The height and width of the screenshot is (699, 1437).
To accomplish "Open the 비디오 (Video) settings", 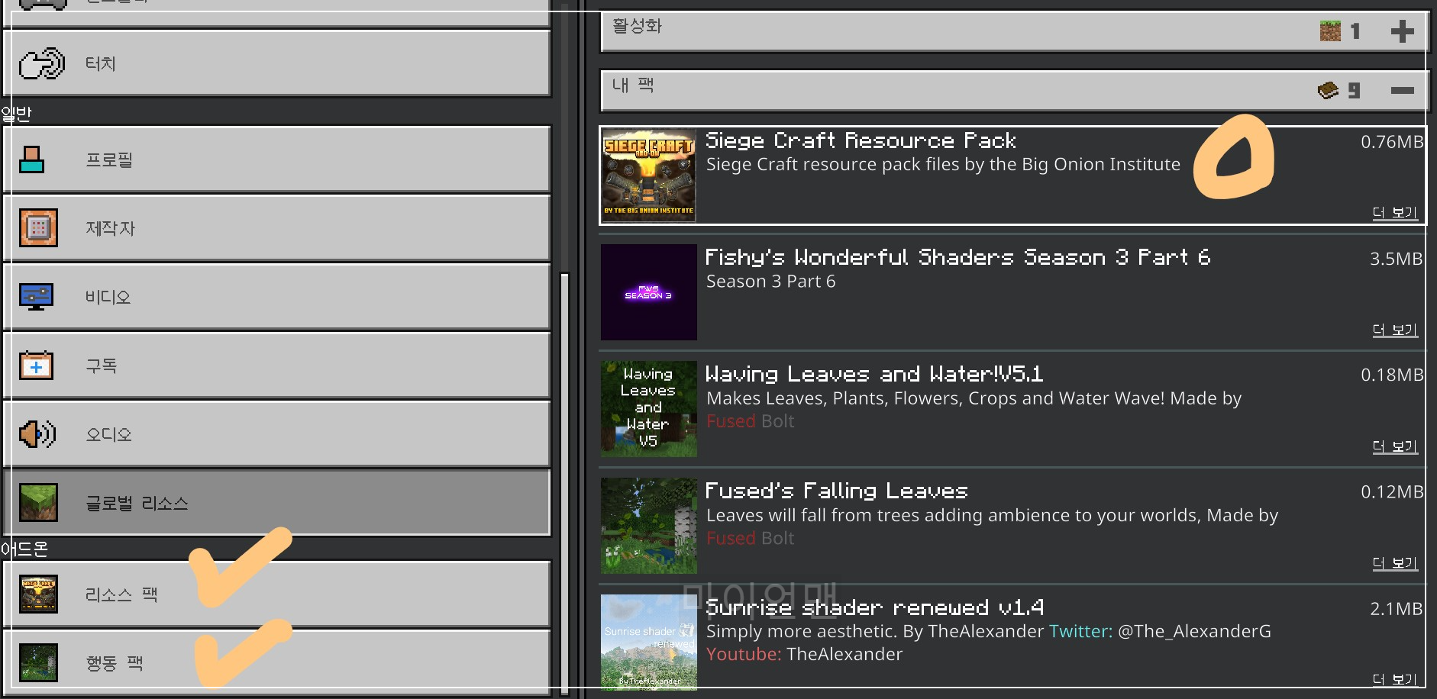I will [276, 297].
